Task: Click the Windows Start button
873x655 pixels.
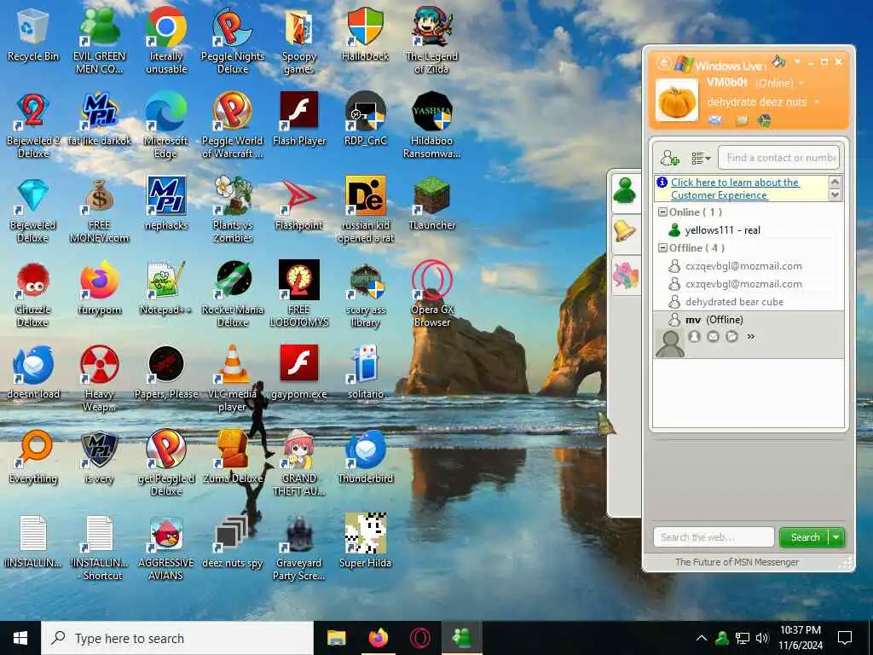Action: click(x=20, y=638)
